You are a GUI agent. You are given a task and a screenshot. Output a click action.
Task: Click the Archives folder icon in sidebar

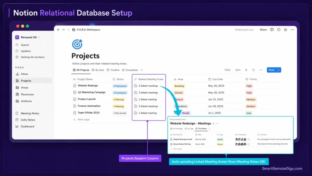pyautogui.click(x=17, y=101)
